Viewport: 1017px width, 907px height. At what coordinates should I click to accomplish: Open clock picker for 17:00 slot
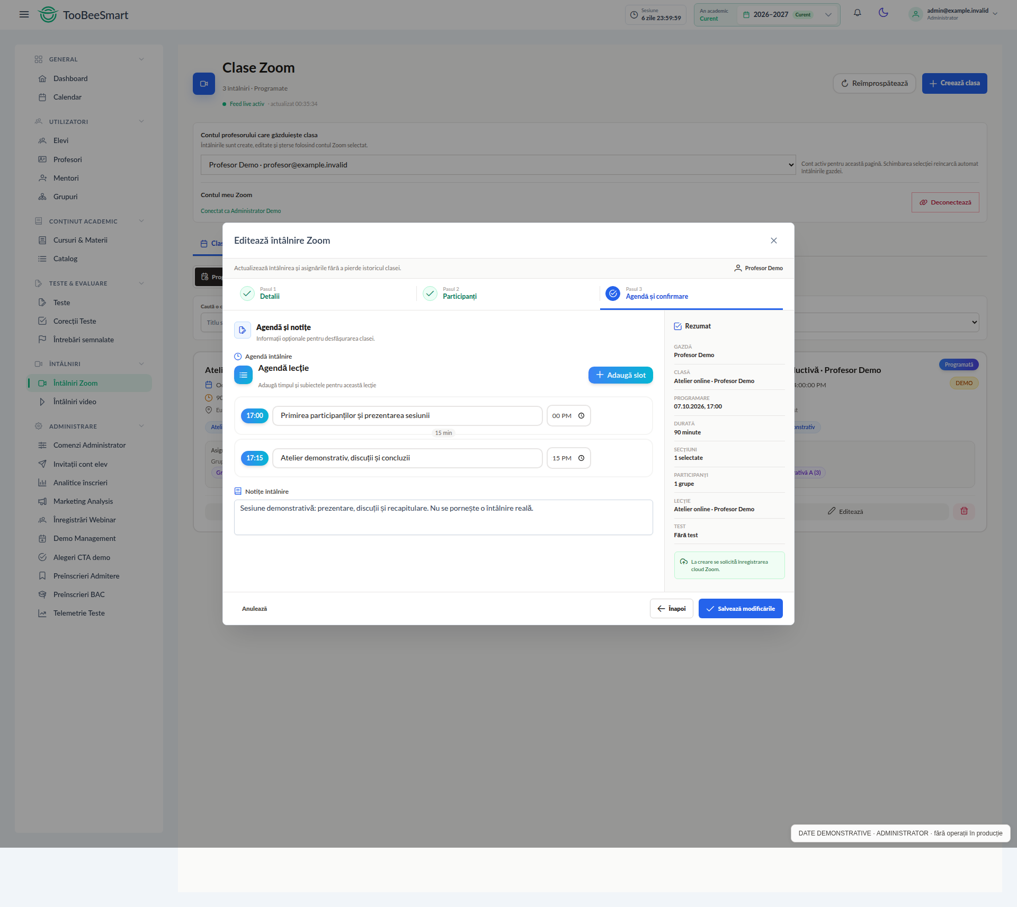(581, 416)
